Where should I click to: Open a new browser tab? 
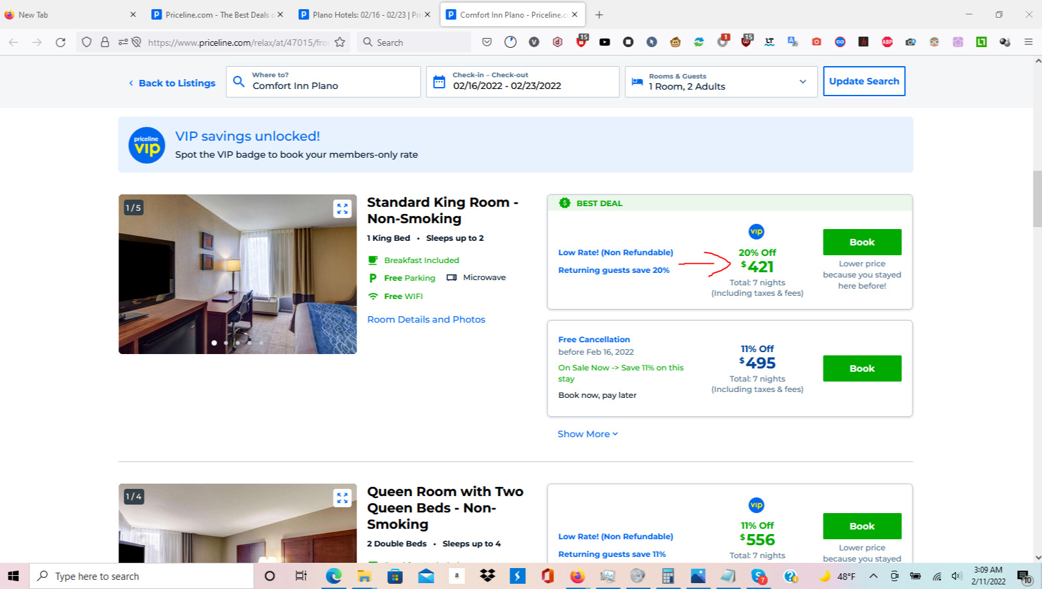tap(599, 14)
